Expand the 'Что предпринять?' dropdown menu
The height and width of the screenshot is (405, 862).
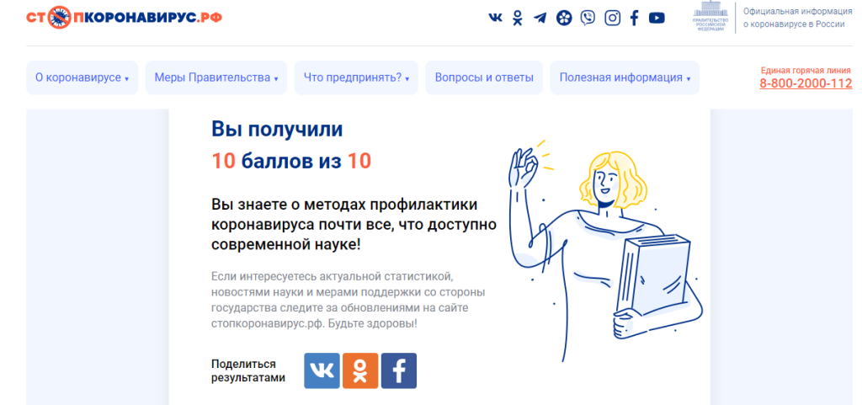point(356,77)
